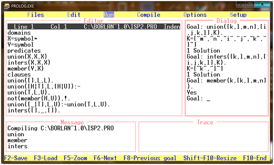
Task: Click the editor status line showing ISP2.PRO
Action: point(94,27)
